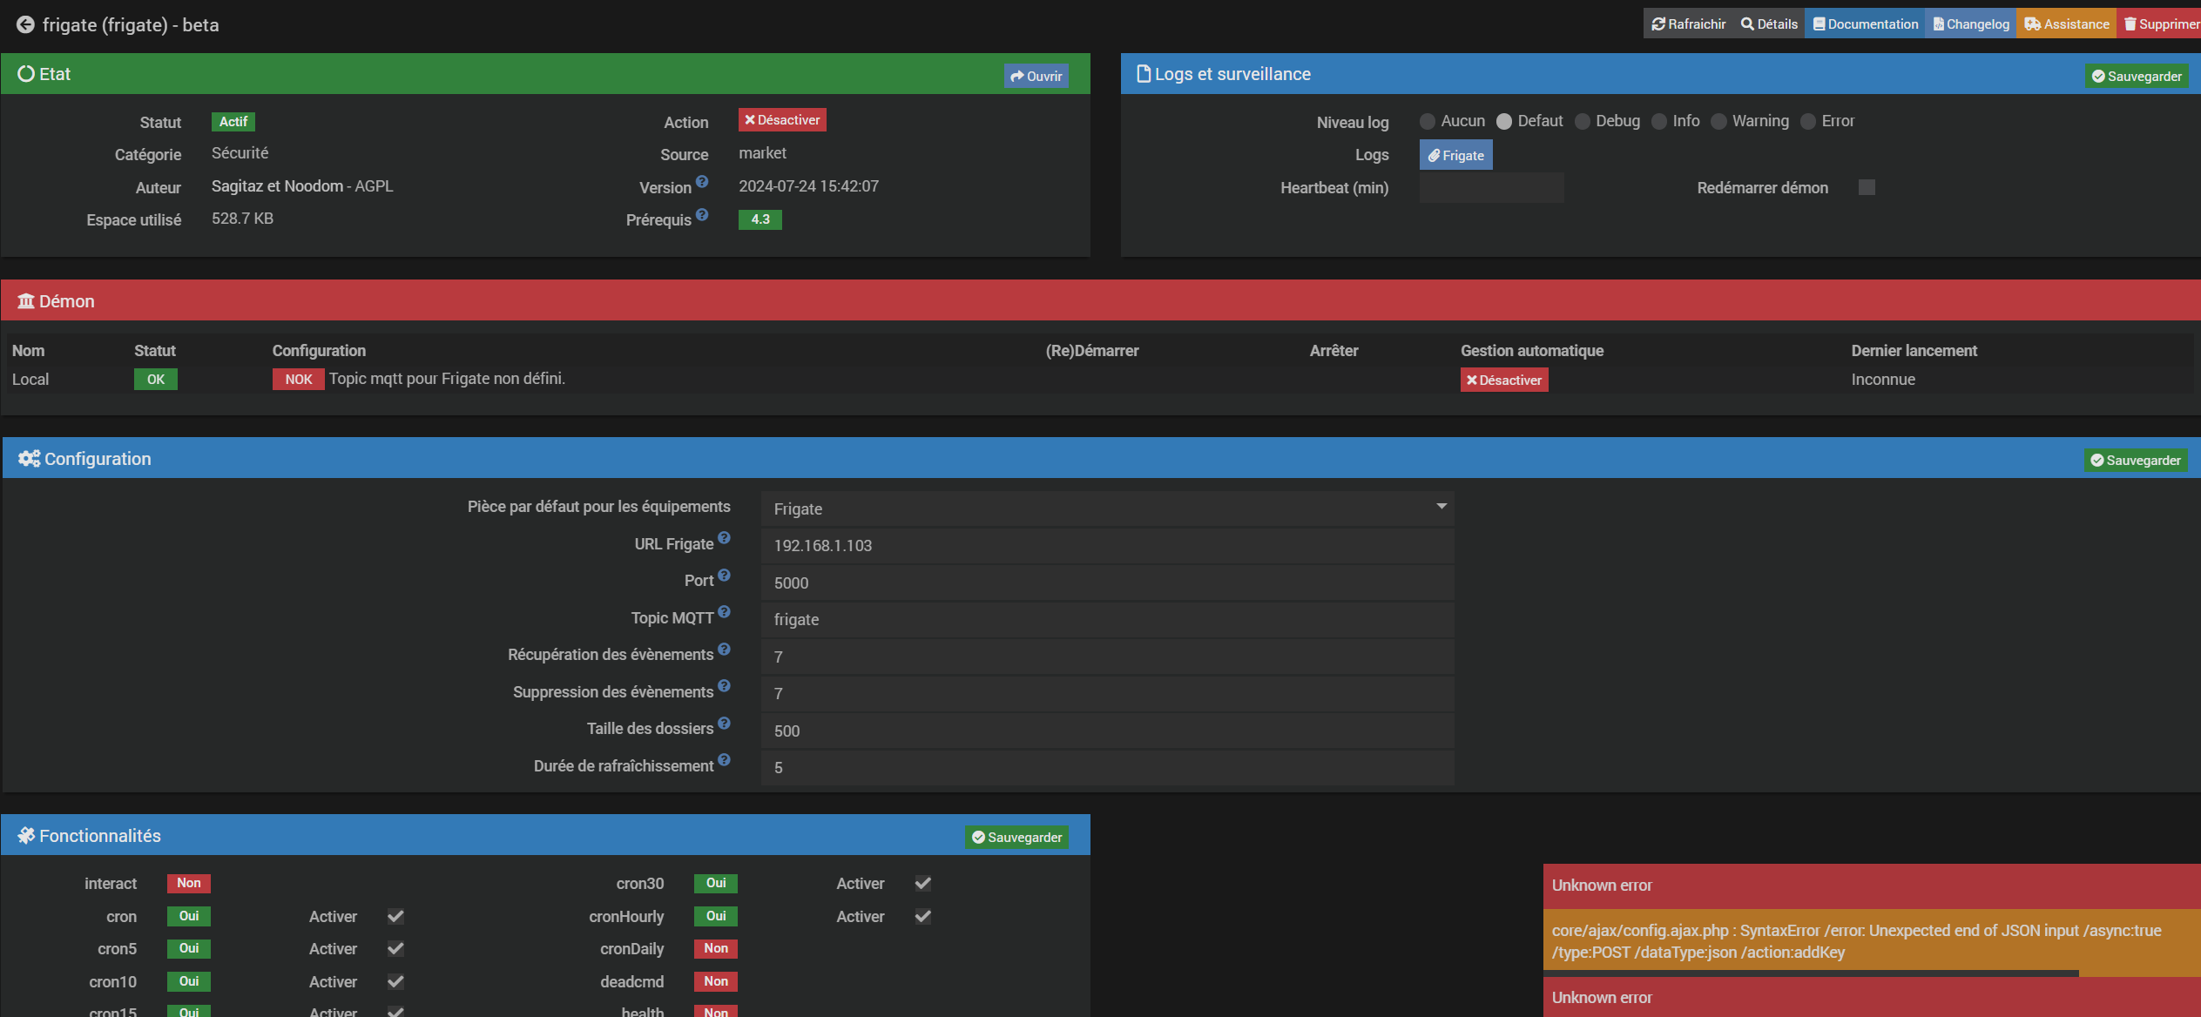Tick the Redémarrer démon checkbox
The width and height of the screenshot is (2201, 1017).
coord(1867,187)
